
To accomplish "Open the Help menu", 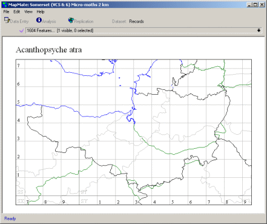I will (41, 12).
